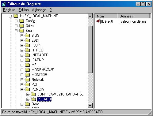Click the MF folder icon
The height and width of the screenshot is (116, 153).
(x=28, y=65)
